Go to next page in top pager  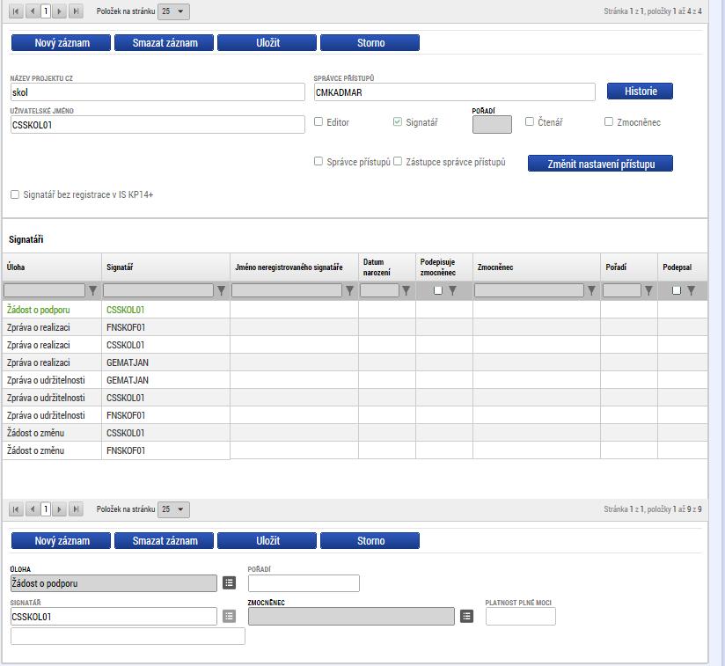click(x=59, y=11)
